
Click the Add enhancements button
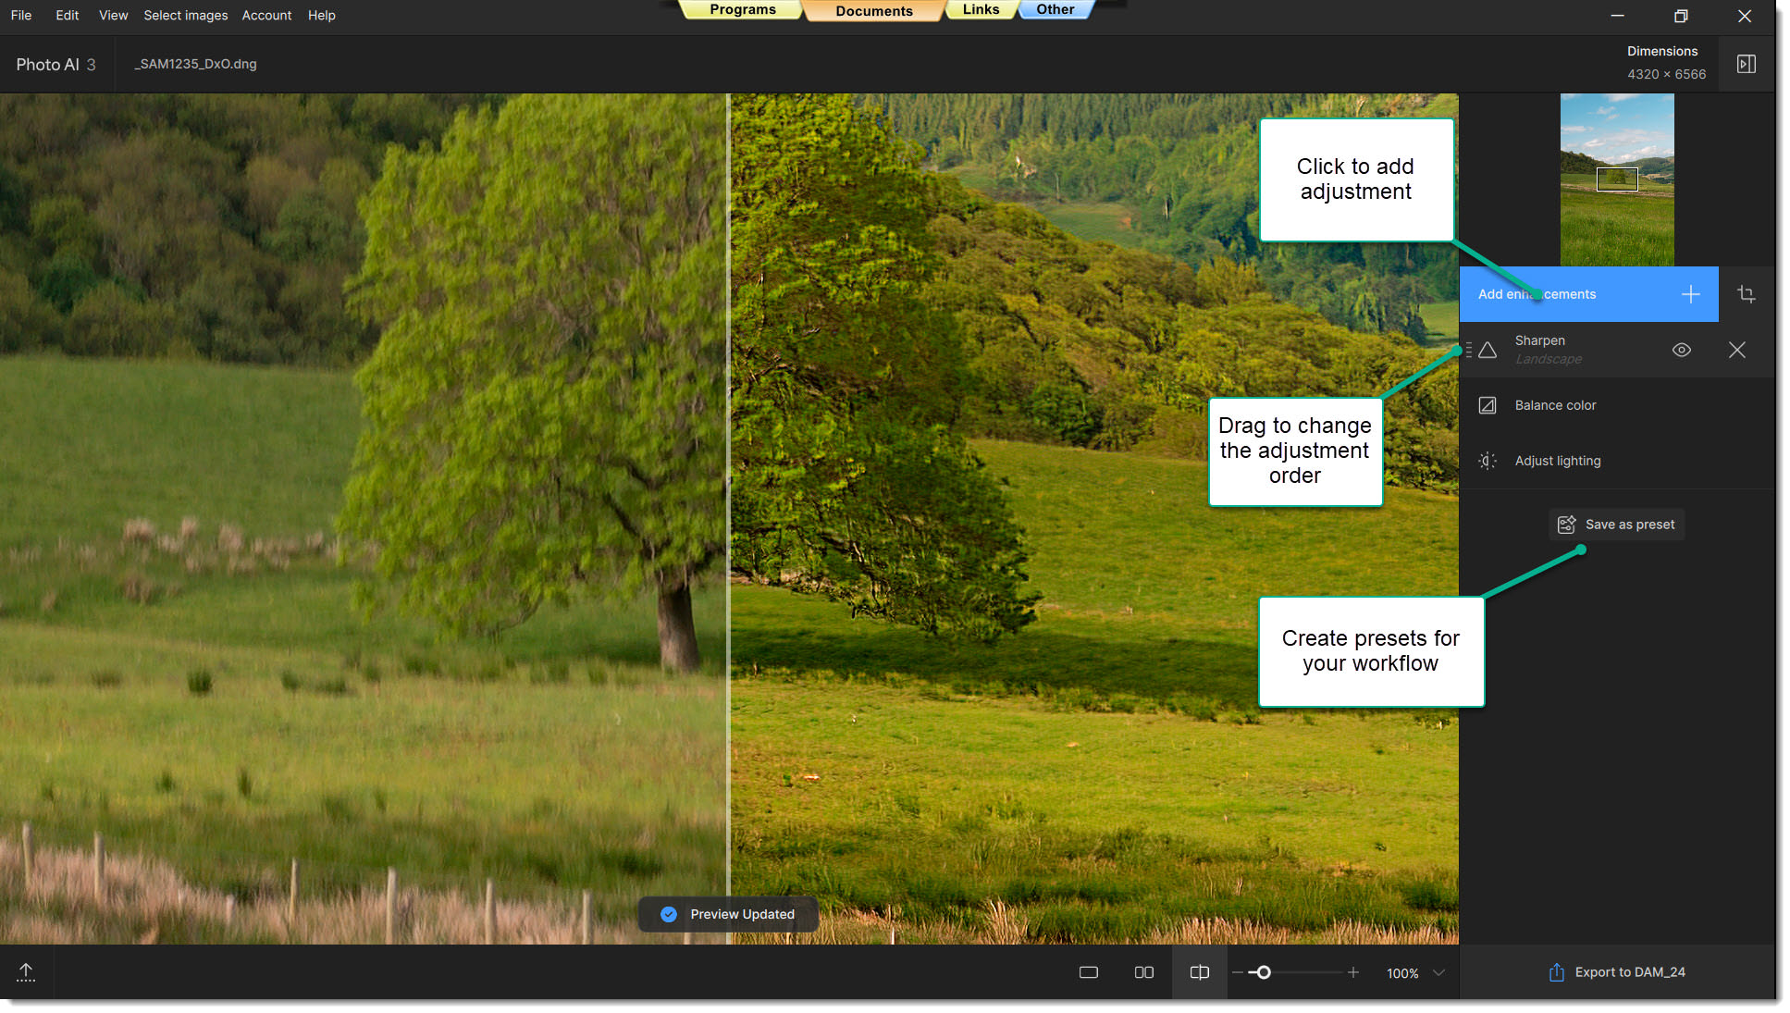click(x=1588, y=294)
